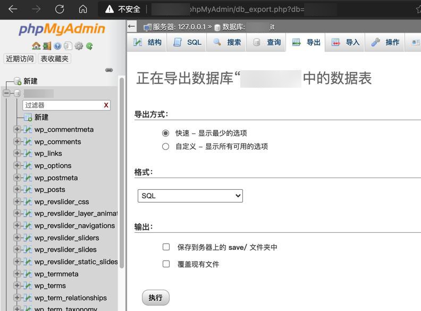Open the SQL format dropdown

tap(190, 196)
